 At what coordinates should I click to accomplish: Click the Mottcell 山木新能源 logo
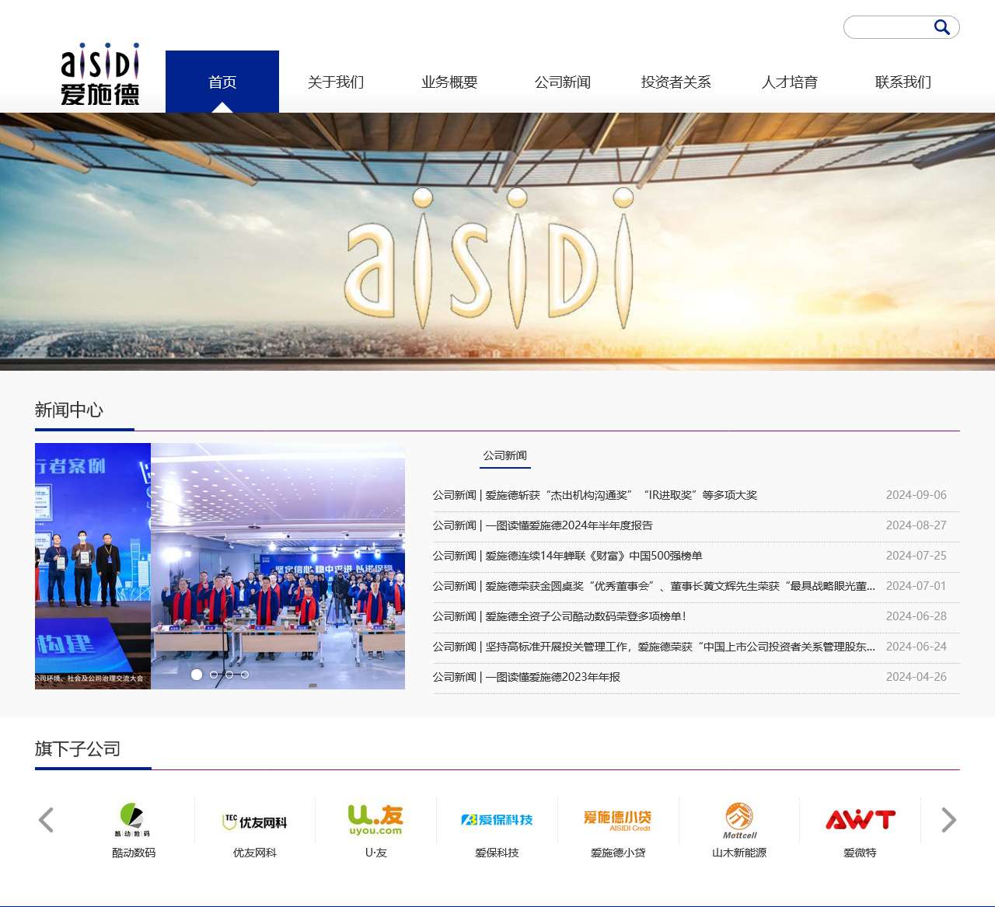pos(739,821)
